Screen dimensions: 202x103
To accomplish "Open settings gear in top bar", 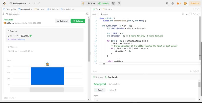I will (173, 4).
